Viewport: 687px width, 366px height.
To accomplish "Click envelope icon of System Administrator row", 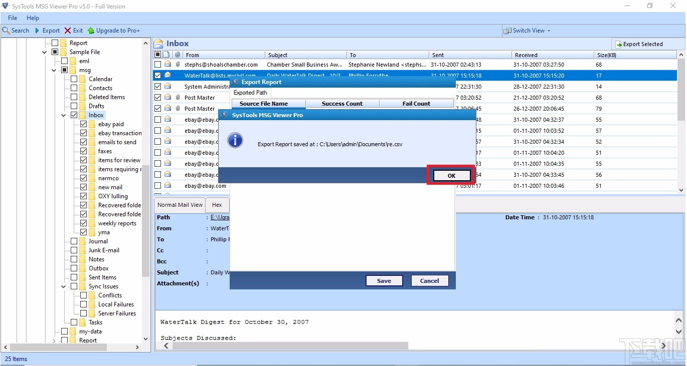I will 168,87.
